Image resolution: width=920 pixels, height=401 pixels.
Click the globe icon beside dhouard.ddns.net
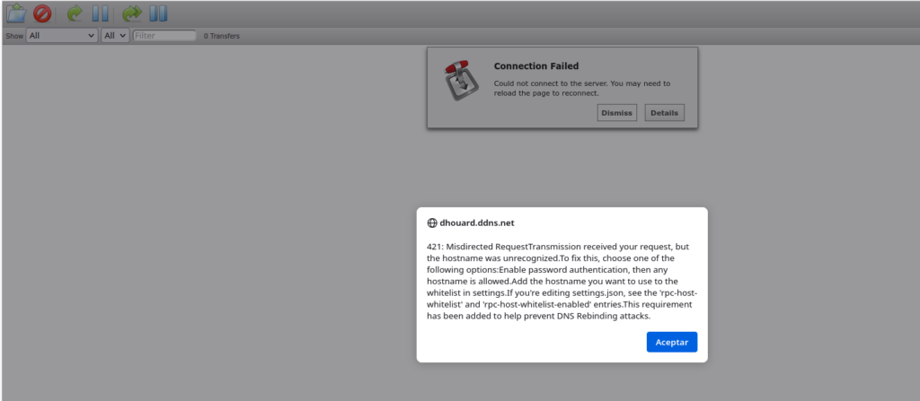[432, 223]
